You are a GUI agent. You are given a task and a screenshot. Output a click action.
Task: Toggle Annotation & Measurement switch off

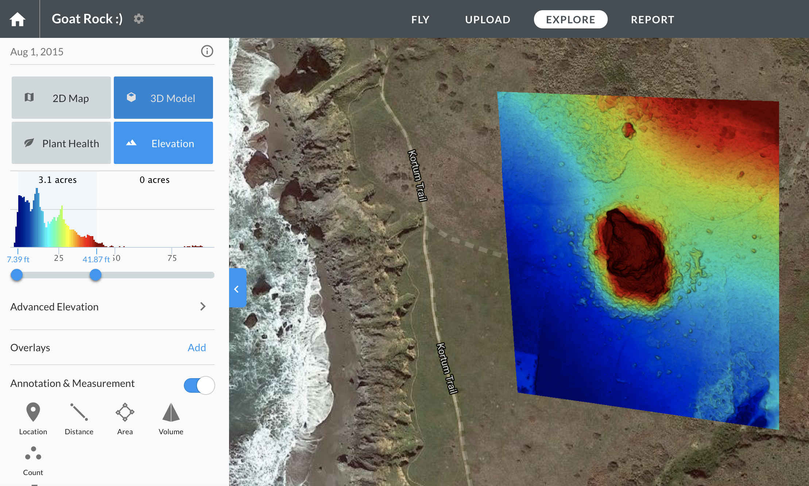[199, 385]
